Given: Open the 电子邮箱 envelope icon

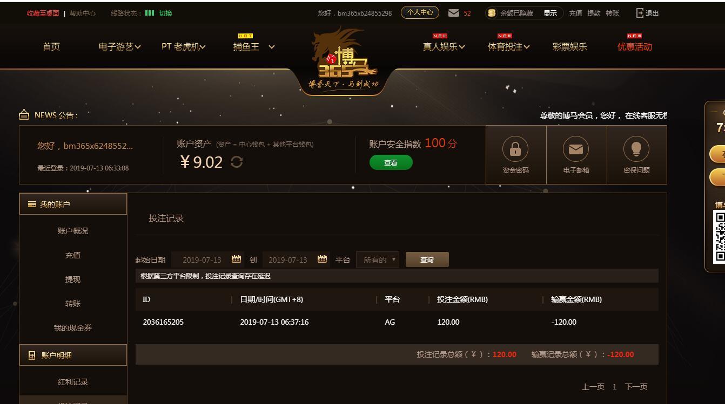Looking at the screenshot, I should [x=576, y=149].
